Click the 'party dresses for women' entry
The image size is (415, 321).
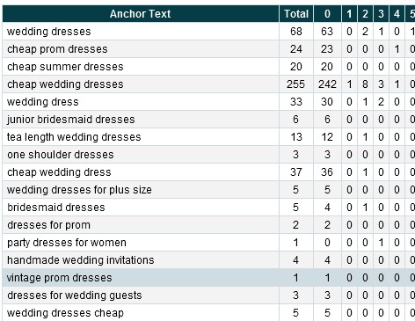click(67, 243)
